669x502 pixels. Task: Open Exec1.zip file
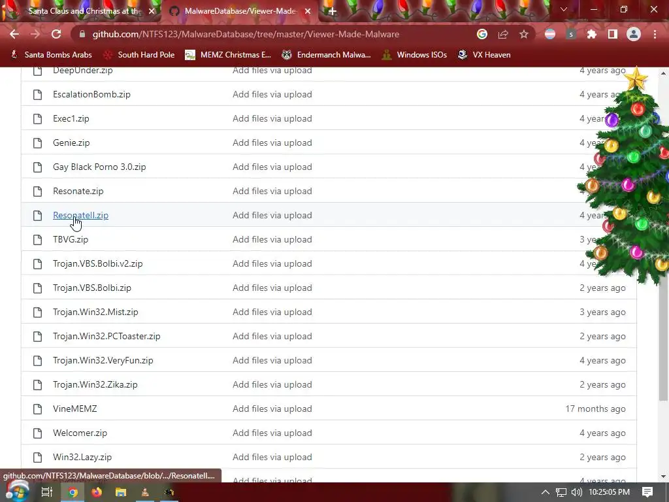pyautogui.click(x=71, y=119)
